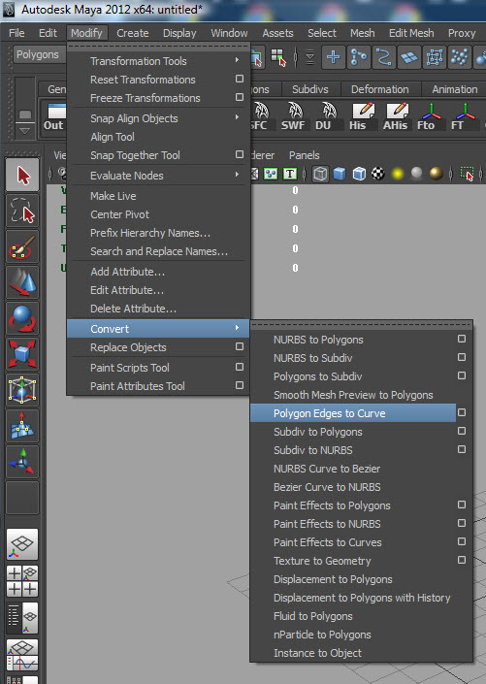Open Paint Scripts Tool option box
The height and width of the screenshot is (684, 486).
[x=240, y=368]
